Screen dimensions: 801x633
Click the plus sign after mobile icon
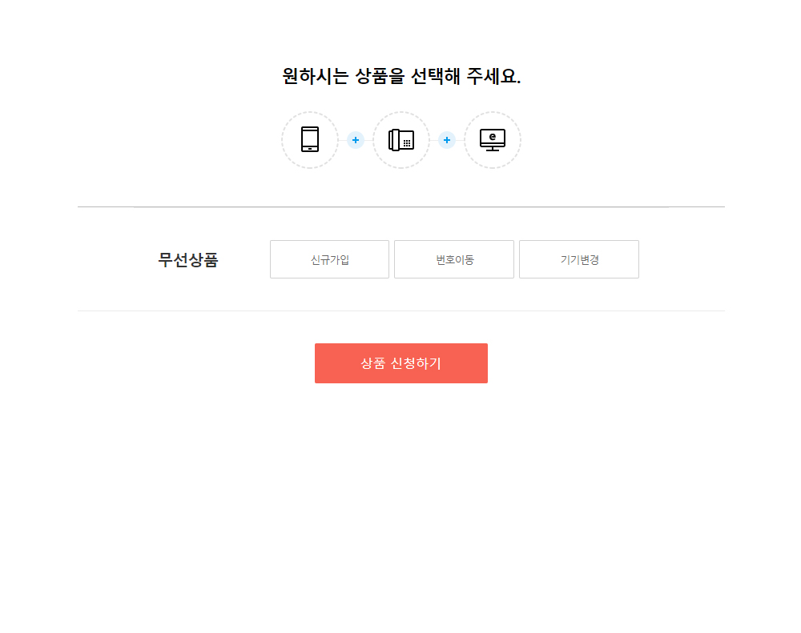pyautogui.click(x=356, y=140)
